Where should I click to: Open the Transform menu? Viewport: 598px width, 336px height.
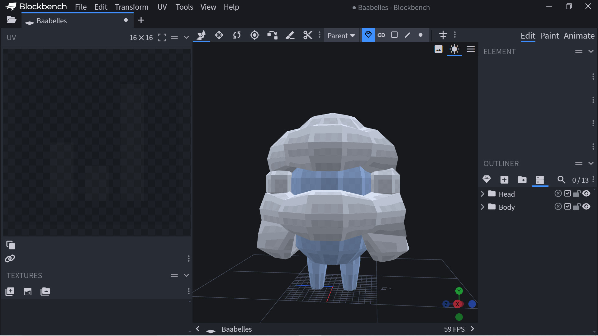pos(131,7)
